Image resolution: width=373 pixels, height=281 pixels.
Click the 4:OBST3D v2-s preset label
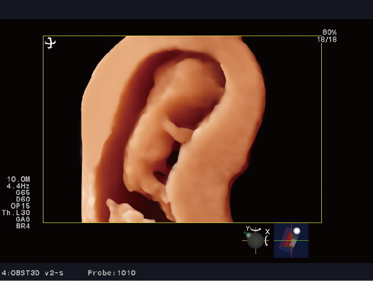coord(32,273)
